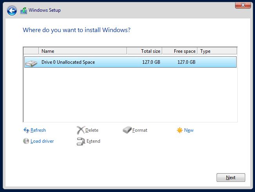Click the Extend partition icon

(81, 141)
